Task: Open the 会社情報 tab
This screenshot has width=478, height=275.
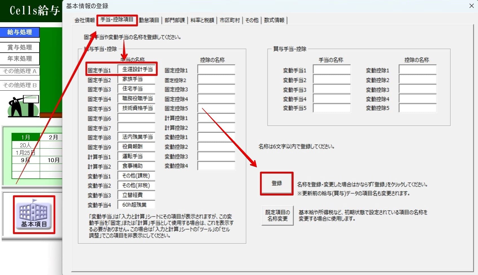Action: pos(84,20)
